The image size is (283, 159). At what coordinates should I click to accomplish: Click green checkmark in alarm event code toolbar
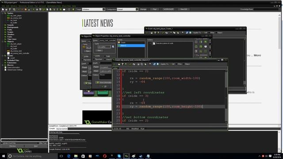pos(115,64)
